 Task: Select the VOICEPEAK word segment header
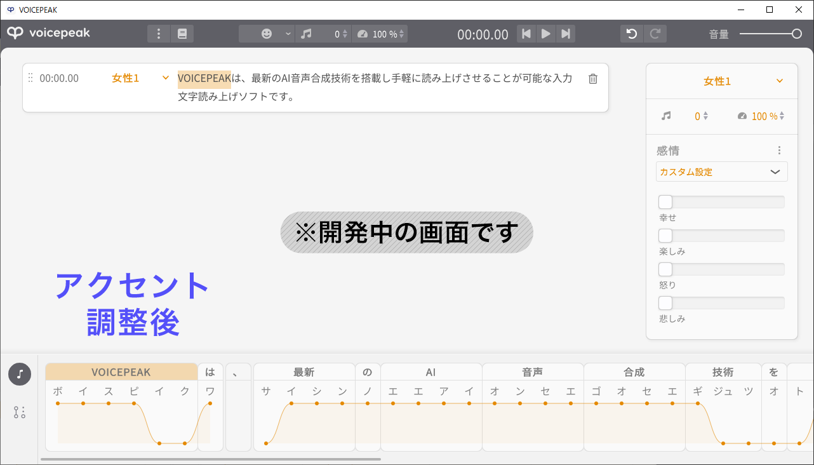pyautogui.click(x=121, y=372)
